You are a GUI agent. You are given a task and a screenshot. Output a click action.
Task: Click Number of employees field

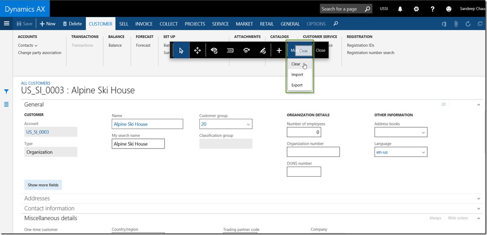[x=304, y=132]
